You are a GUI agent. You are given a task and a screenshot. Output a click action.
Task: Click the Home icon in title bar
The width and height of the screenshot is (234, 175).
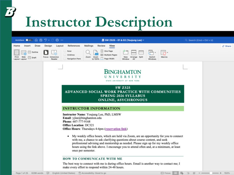click(36, 40)
